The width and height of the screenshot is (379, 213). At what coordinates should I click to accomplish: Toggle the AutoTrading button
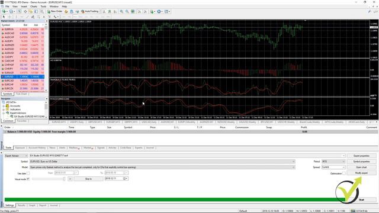click(89, 11)
